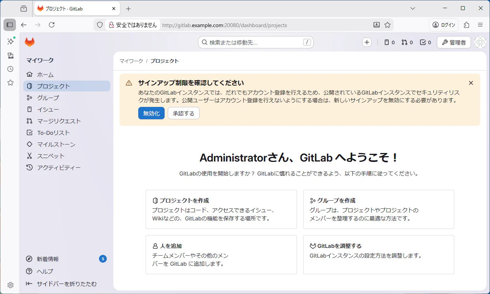Image resolution: width=490 pixels, height=294 pixels.
Task: Go to ホーム in sidebar
Action: (x=67, y=74)
